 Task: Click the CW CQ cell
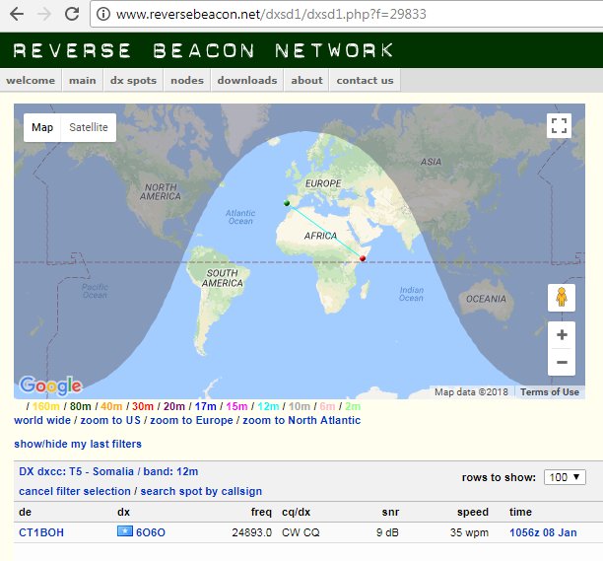tap(301, 532)
